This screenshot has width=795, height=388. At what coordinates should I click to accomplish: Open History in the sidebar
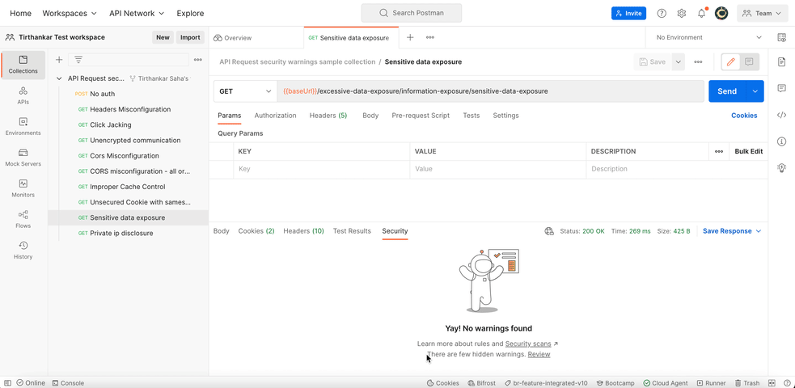click(x=23, y=251)
